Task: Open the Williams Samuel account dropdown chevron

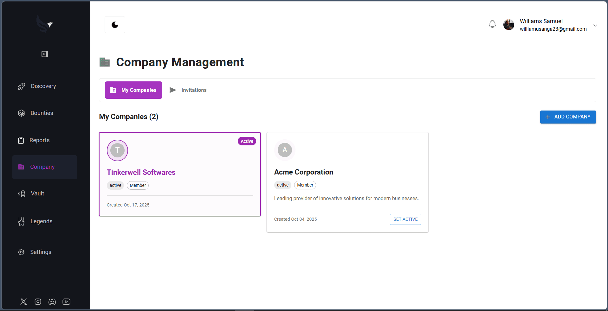Action: 595,25
